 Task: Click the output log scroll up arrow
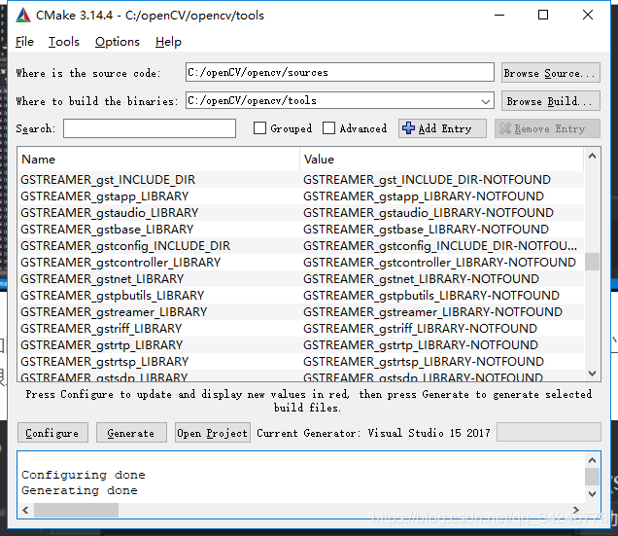pyautogui.click(x=592, y=460)
